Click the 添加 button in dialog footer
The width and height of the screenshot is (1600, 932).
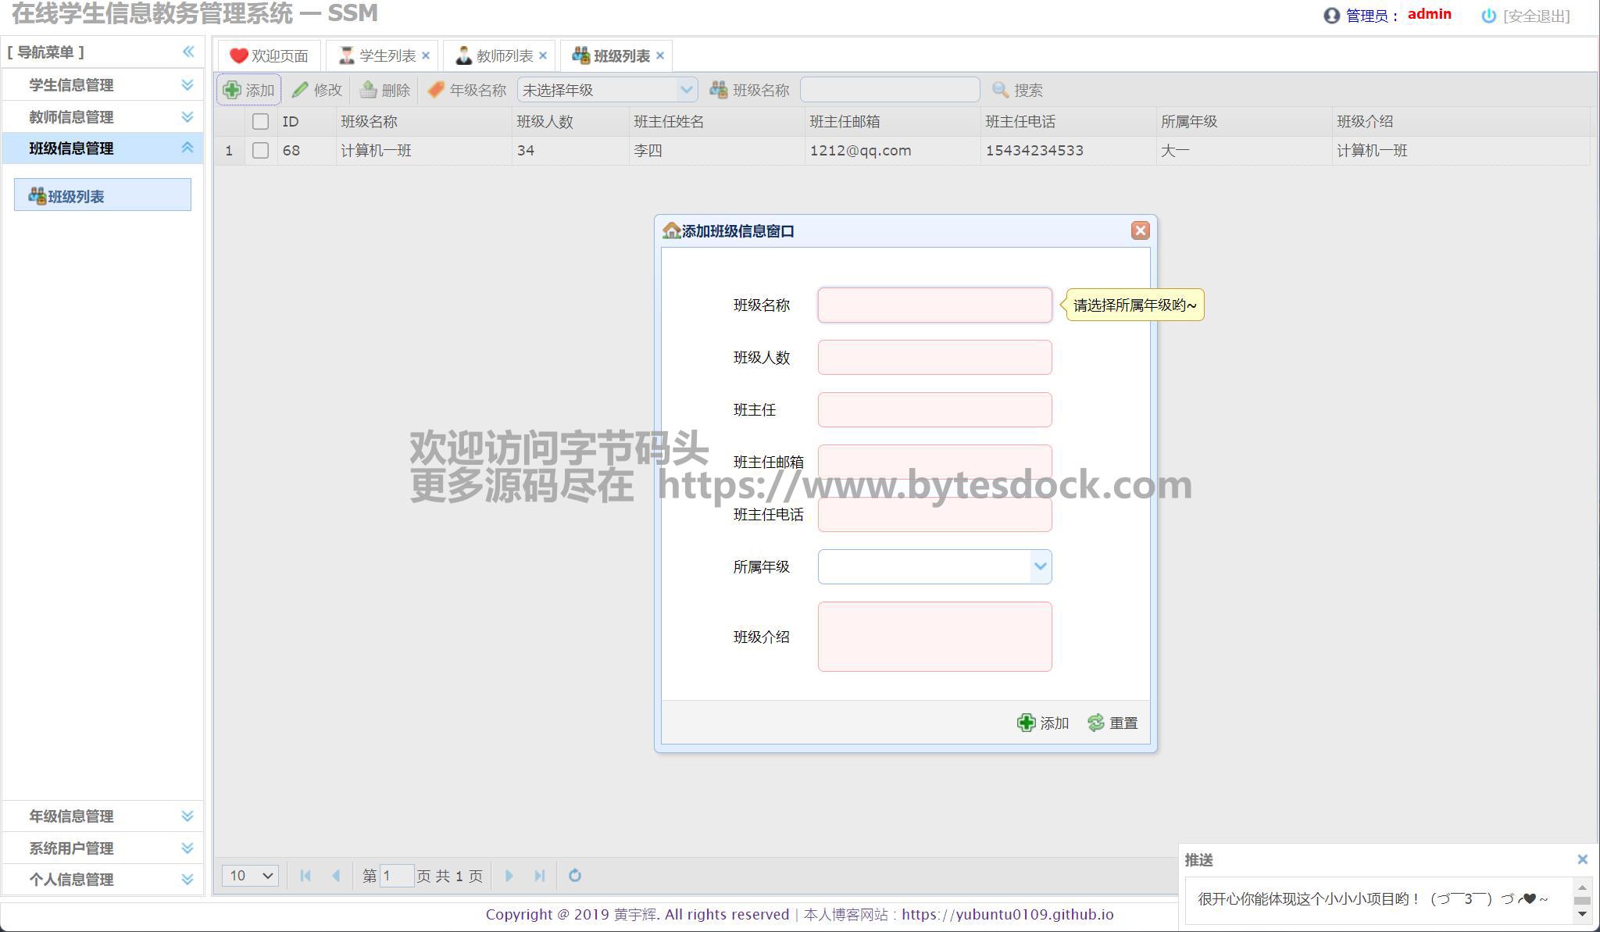click(x=1043, y=723)
